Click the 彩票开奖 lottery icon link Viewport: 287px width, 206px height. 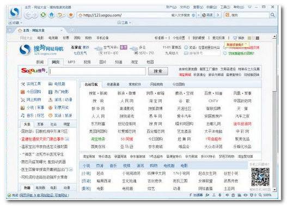(x=50, y=108)
